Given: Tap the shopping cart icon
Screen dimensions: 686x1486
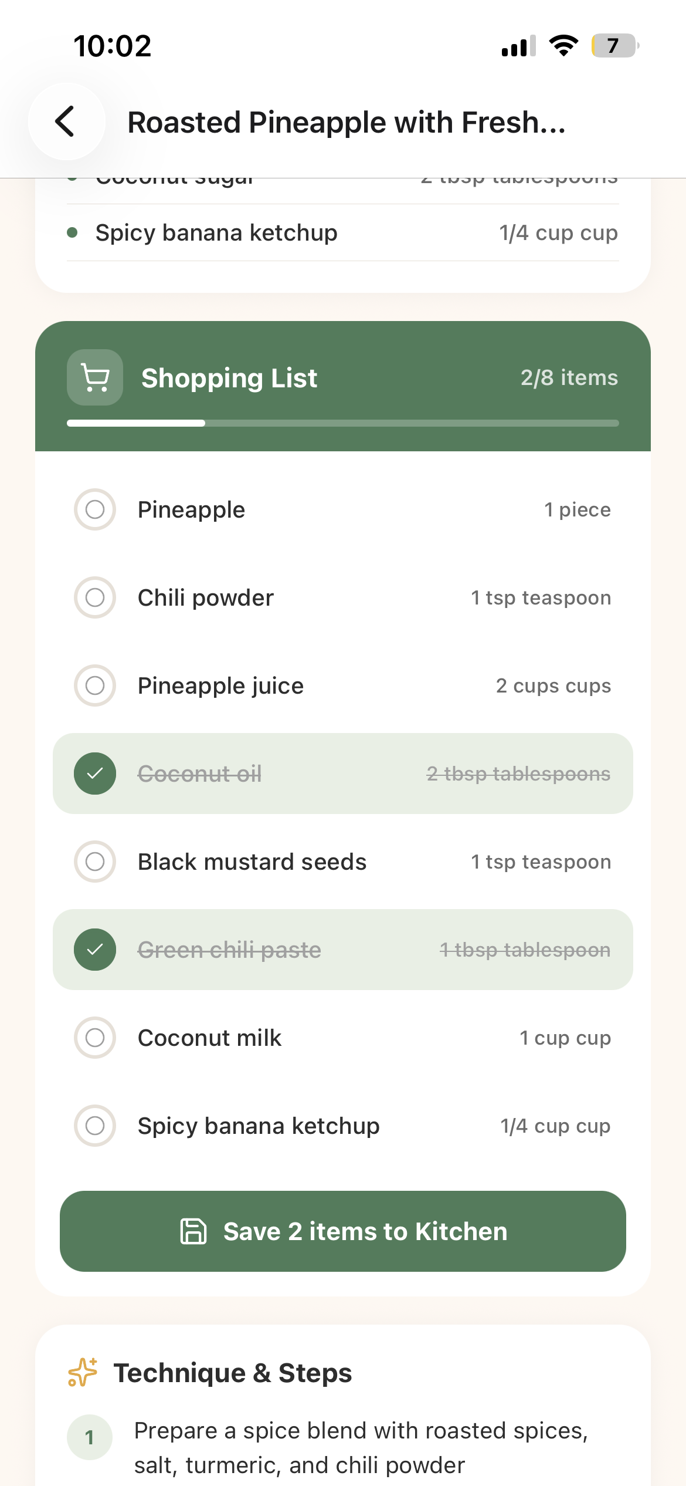Looking at the screenshot, I should pos(95,377).
